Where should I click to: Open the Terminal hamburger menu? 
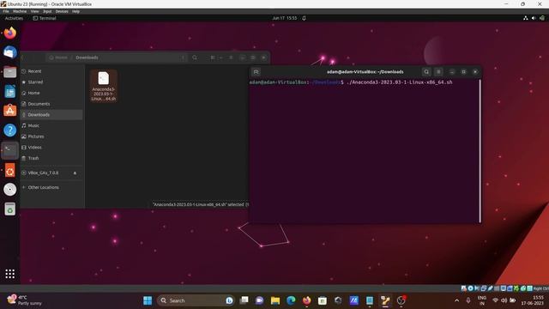[438, 72]
